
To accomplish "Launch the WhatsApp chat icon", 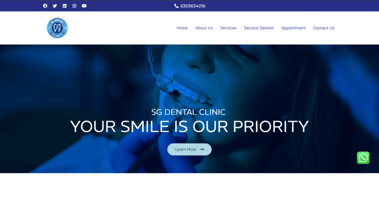I will [363, 158].
